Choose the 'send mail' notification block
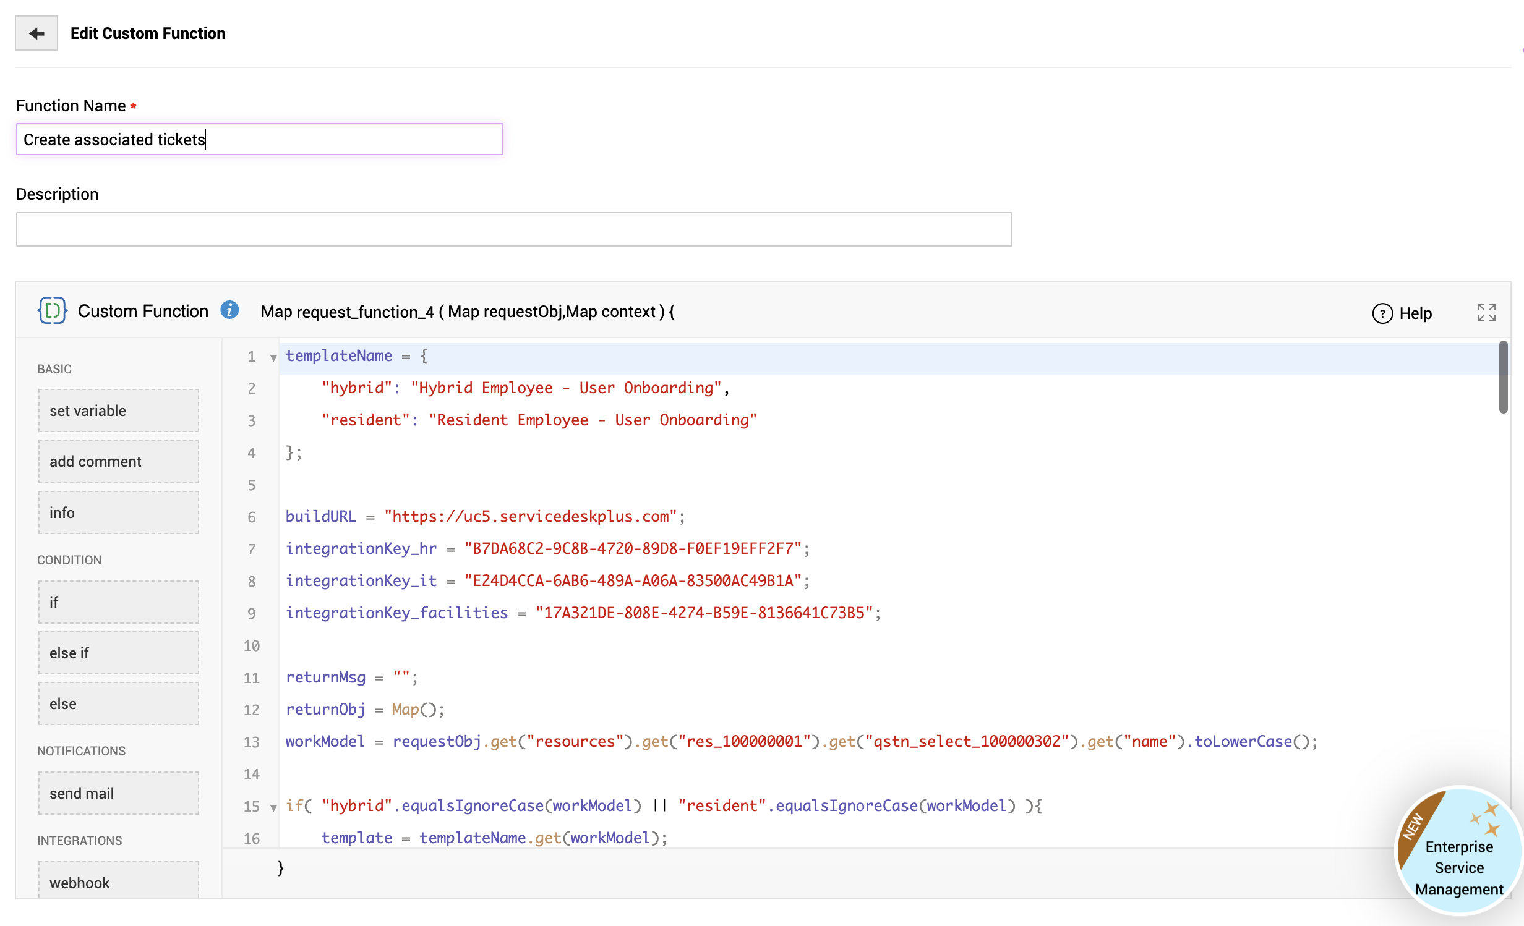1524x926 pixels. 118,793
